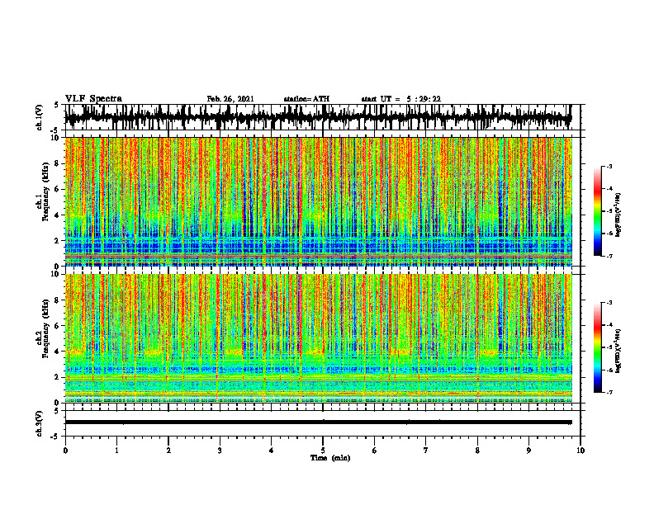
Task: Click the 'start UT = 5:29:22' text
Action: 400,99
